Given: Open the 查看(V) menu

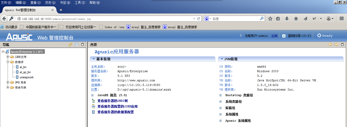Looking at the screenshot, I should 35,3.
